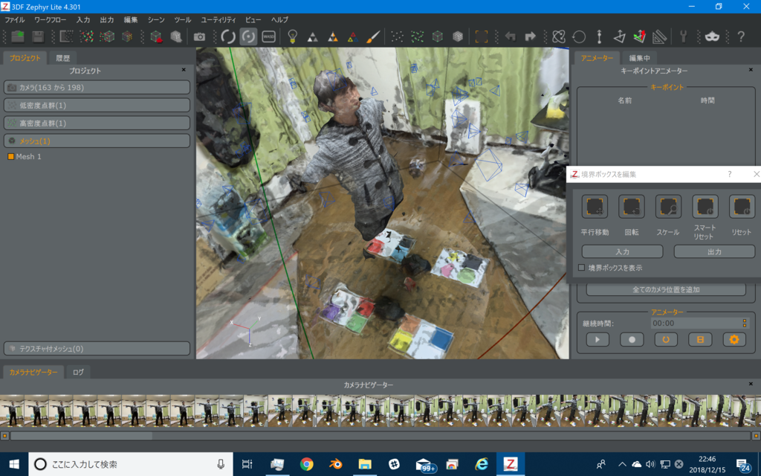Click the colored XYZ axes icon
This screenshot has height=476, width=761.
coord(639,36)
